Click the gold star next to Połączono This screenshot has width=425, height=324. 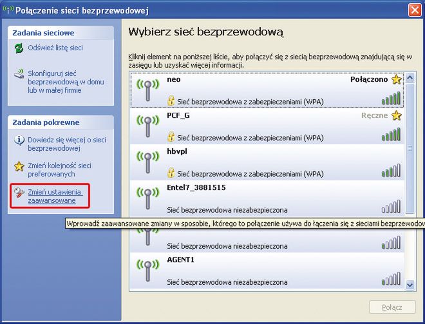click(396, 79)
